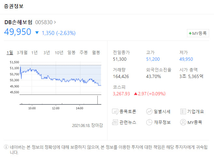Show the 월봉 monthly chart
The image size is (214, 157).
(96, 53)
